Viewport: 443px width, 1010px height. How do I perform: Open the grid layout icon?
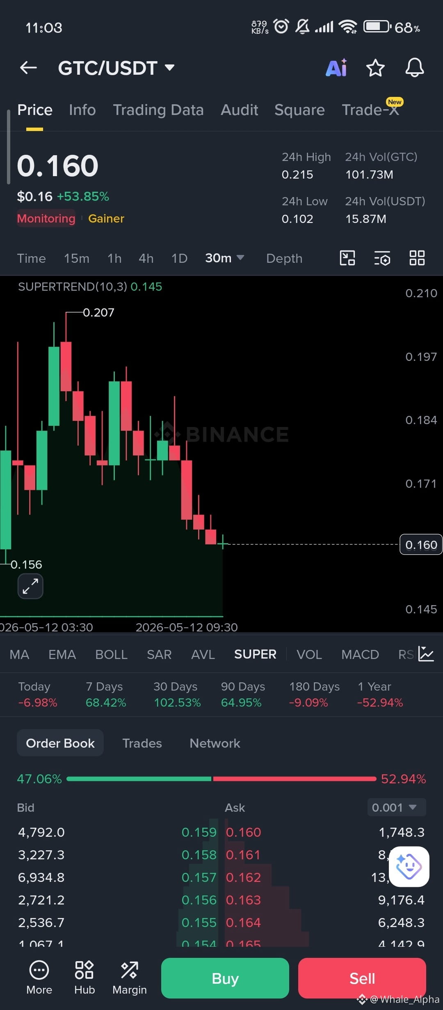pyautogui.click(x=417, y=258)
